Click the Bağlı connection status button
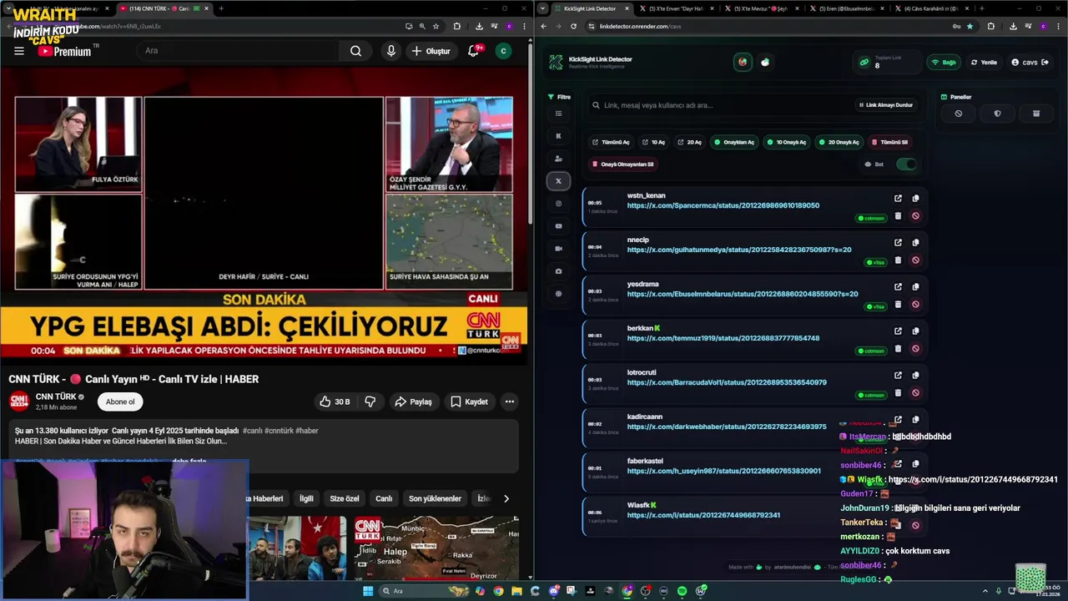This screenshot has height=601, width=1068. pos(944,63)
